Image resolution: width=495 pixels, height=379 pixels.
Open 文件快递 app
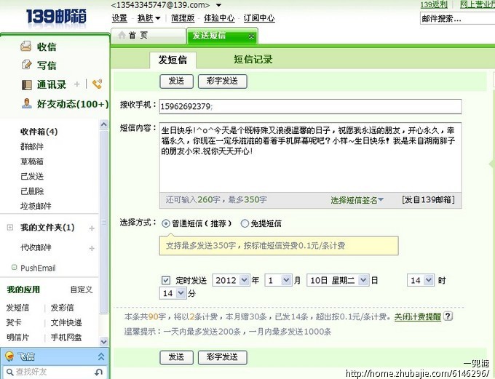(66, 322)
